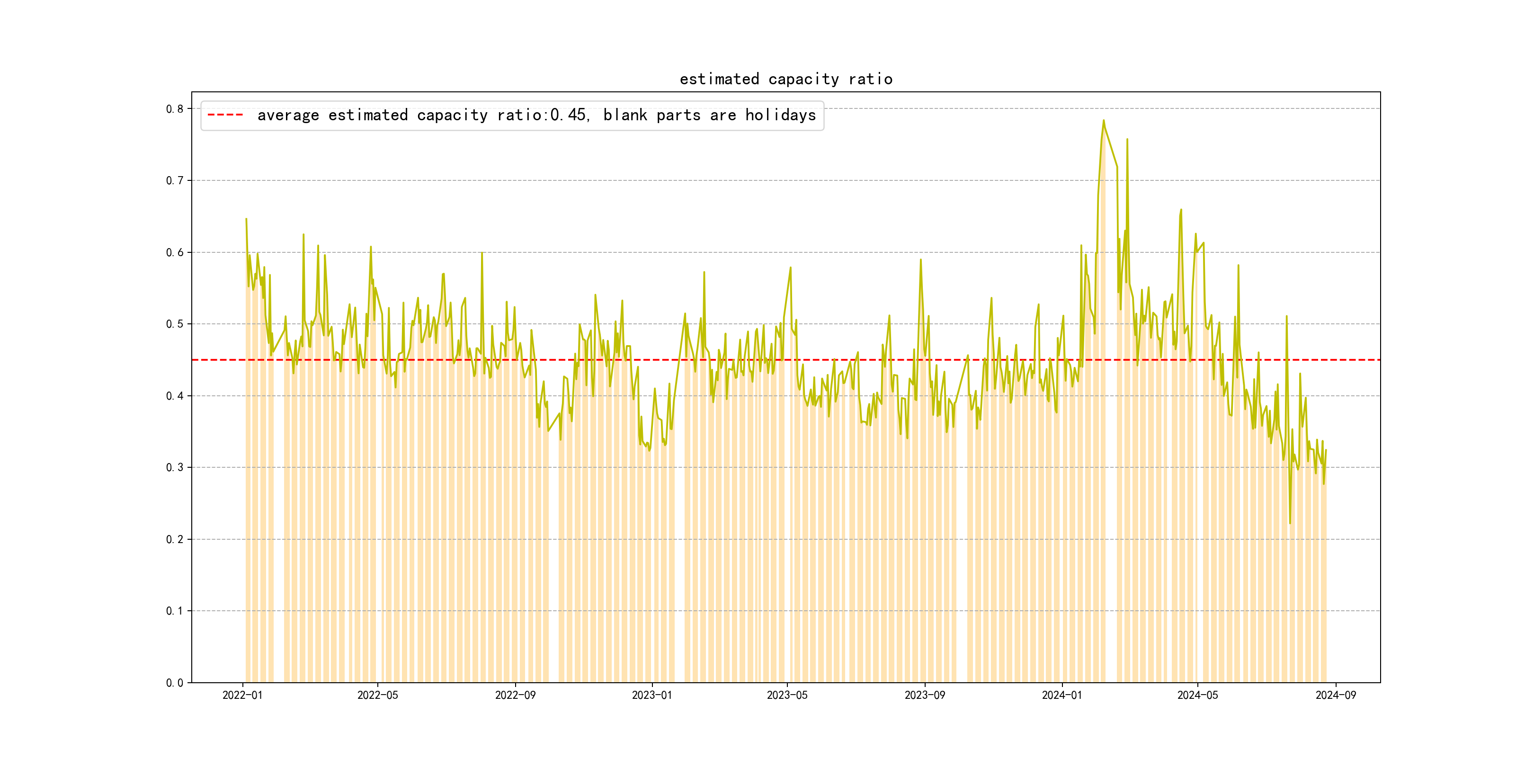The height and width of the screenshot is (767, 1534).
Task: Click the red dashed legend line sample
Action: [x=225, y=115]
